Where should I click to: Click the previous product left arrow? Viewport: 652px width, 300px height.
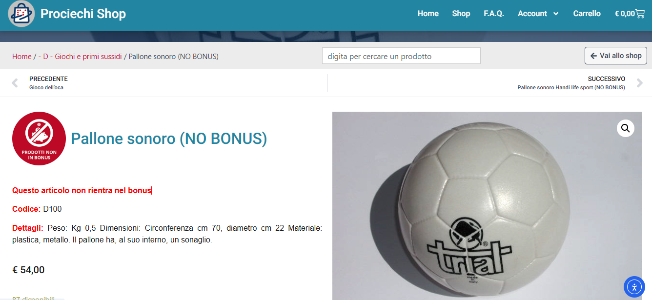(x=15, y=83)
